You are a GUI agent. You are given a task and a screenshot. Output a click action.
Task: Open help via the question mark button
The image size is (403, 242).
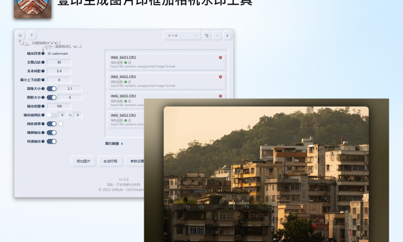(x=32, y=35)
